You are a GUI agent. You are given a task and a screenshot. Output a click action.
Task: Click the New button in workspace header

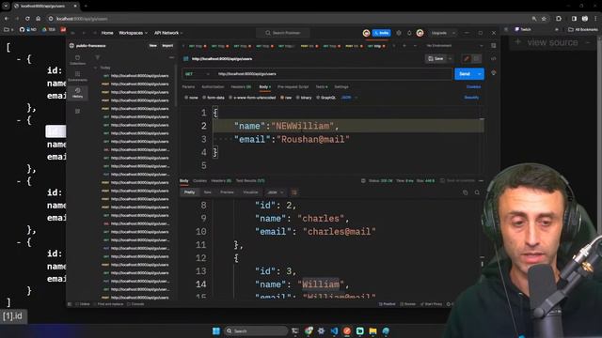[x=152, y=46]
